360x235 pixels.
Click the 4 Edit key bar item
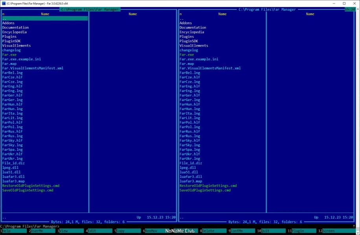click(x=99, y=231)
